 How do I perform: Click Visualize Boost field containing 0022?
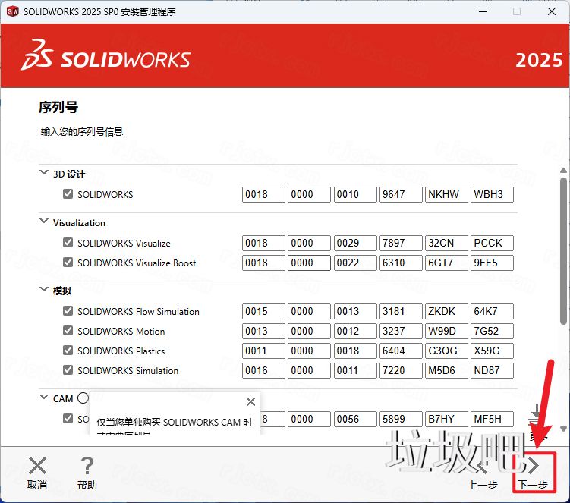coord(355,263)
